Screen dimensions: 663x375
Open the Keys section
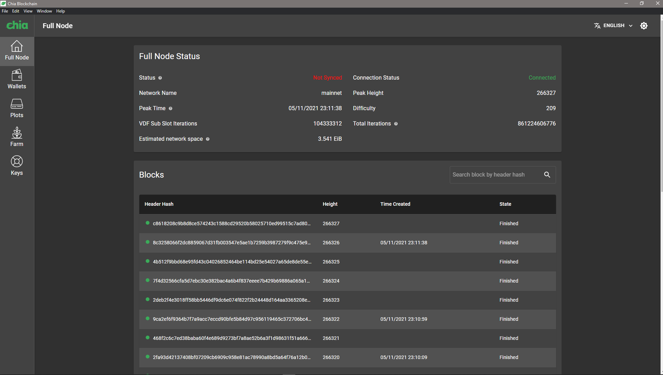17,166
